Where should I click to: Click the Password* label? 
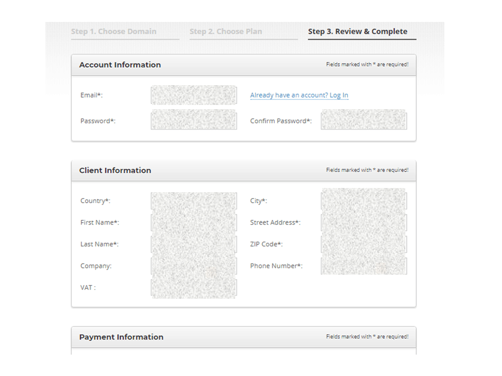[x=98, y=121]
